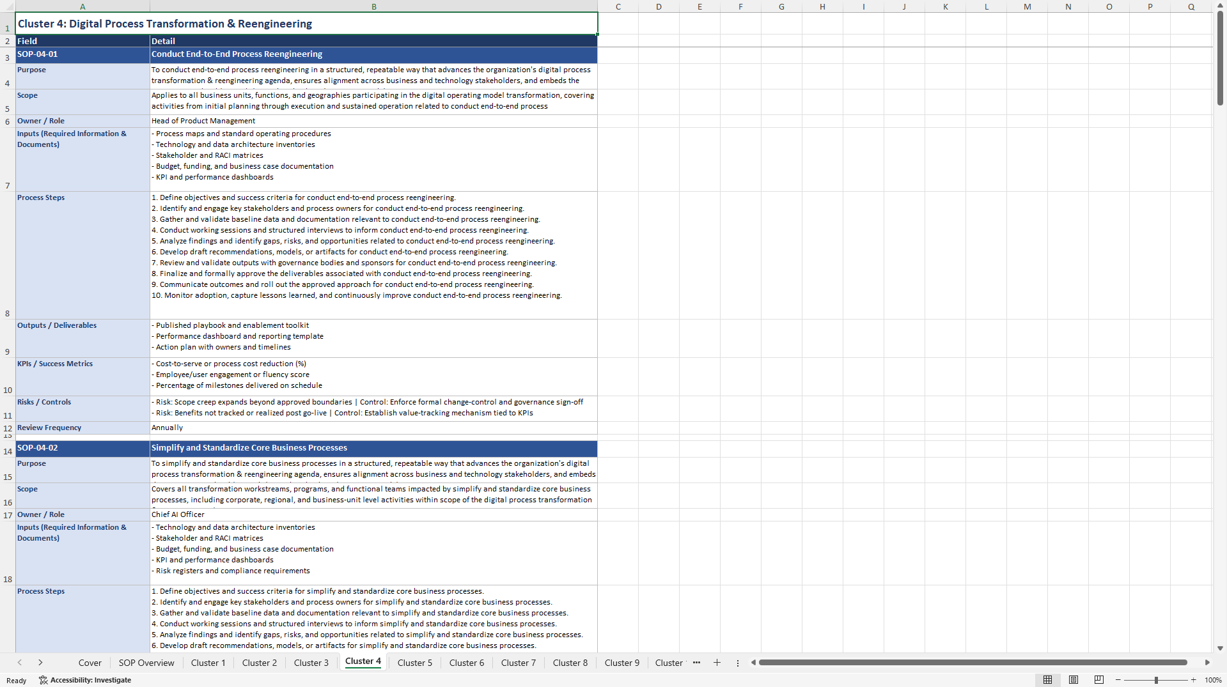Screen dimensions: 1227x687
Task: Click 'Annually' review frequency cell
Action: 374,428
